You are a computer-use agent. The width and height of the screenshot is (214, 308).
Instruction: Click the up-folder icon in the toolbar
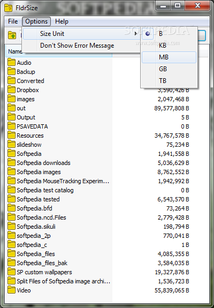(12, 35)
